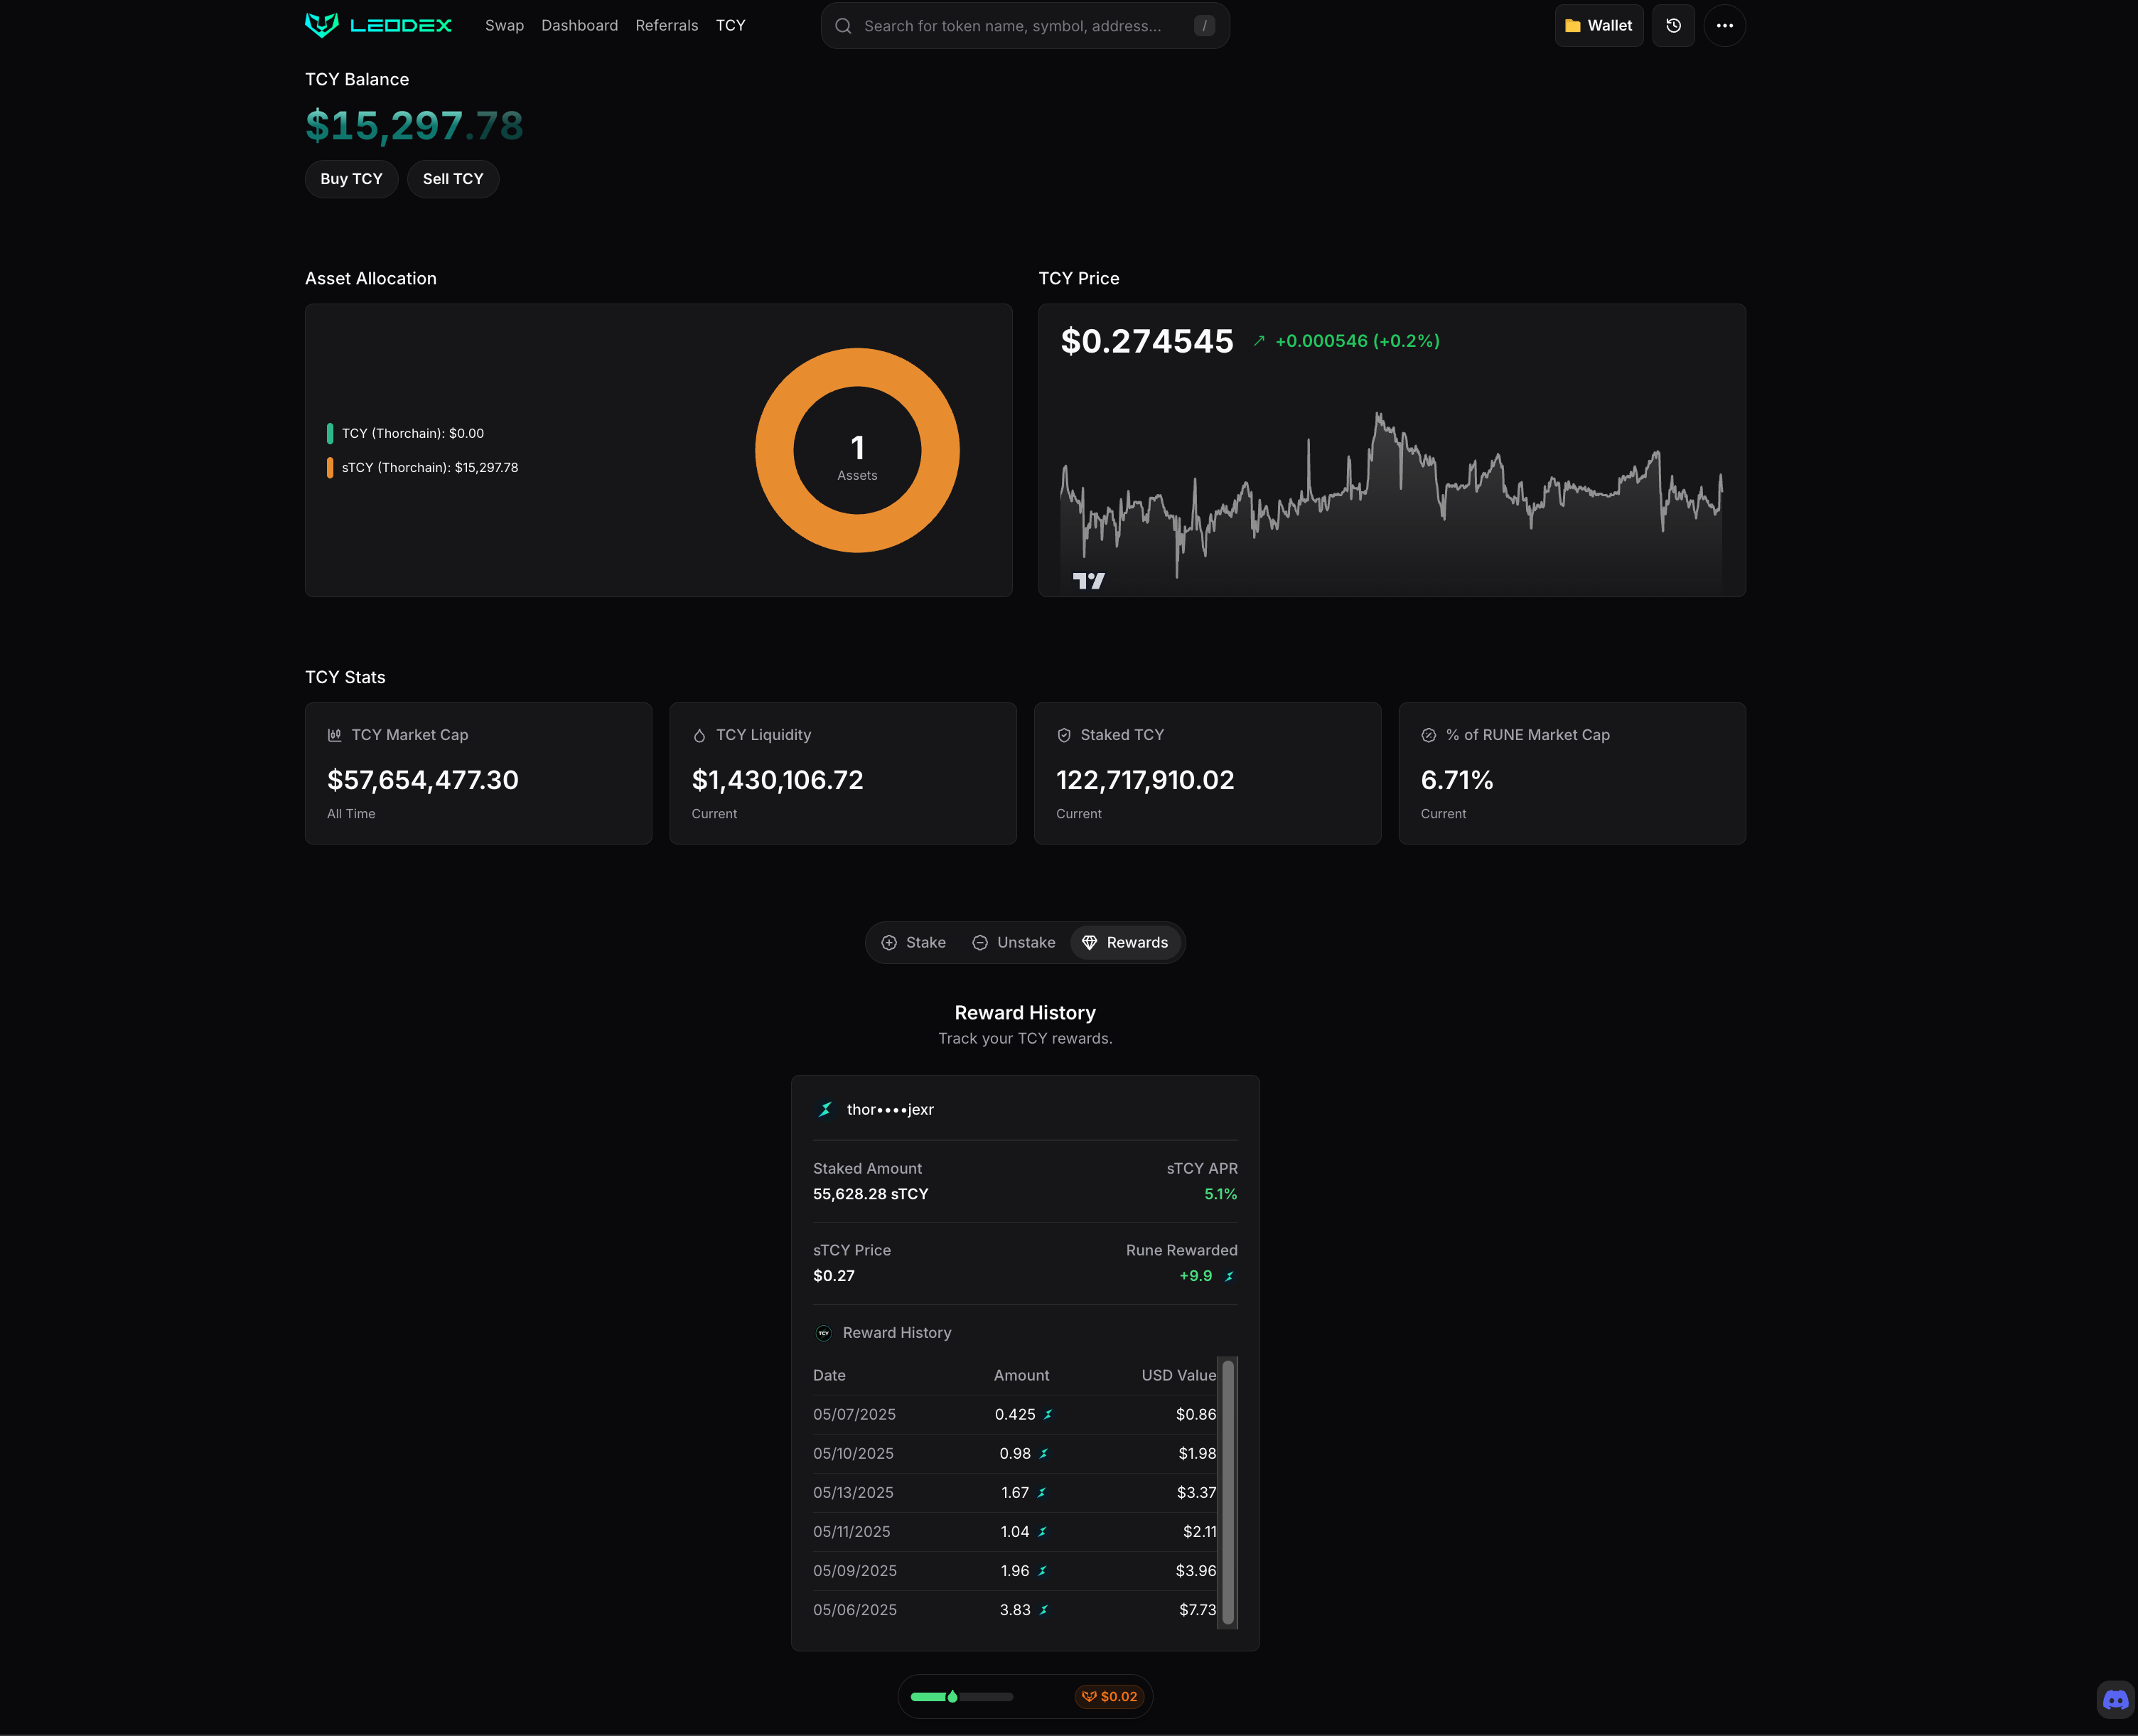Open the Discord chat icon

point(2115,1699)
